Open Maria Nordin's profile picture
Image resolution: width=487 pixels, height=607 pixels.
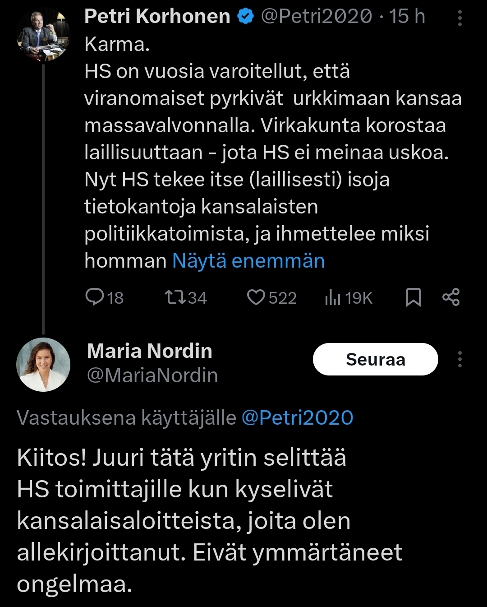click(x=43, y=365)
